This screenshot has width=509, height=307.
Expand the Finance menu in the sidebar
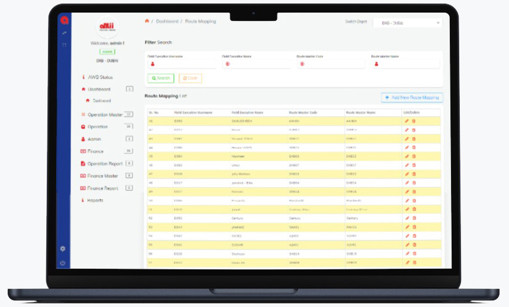[x=95, y=151]
